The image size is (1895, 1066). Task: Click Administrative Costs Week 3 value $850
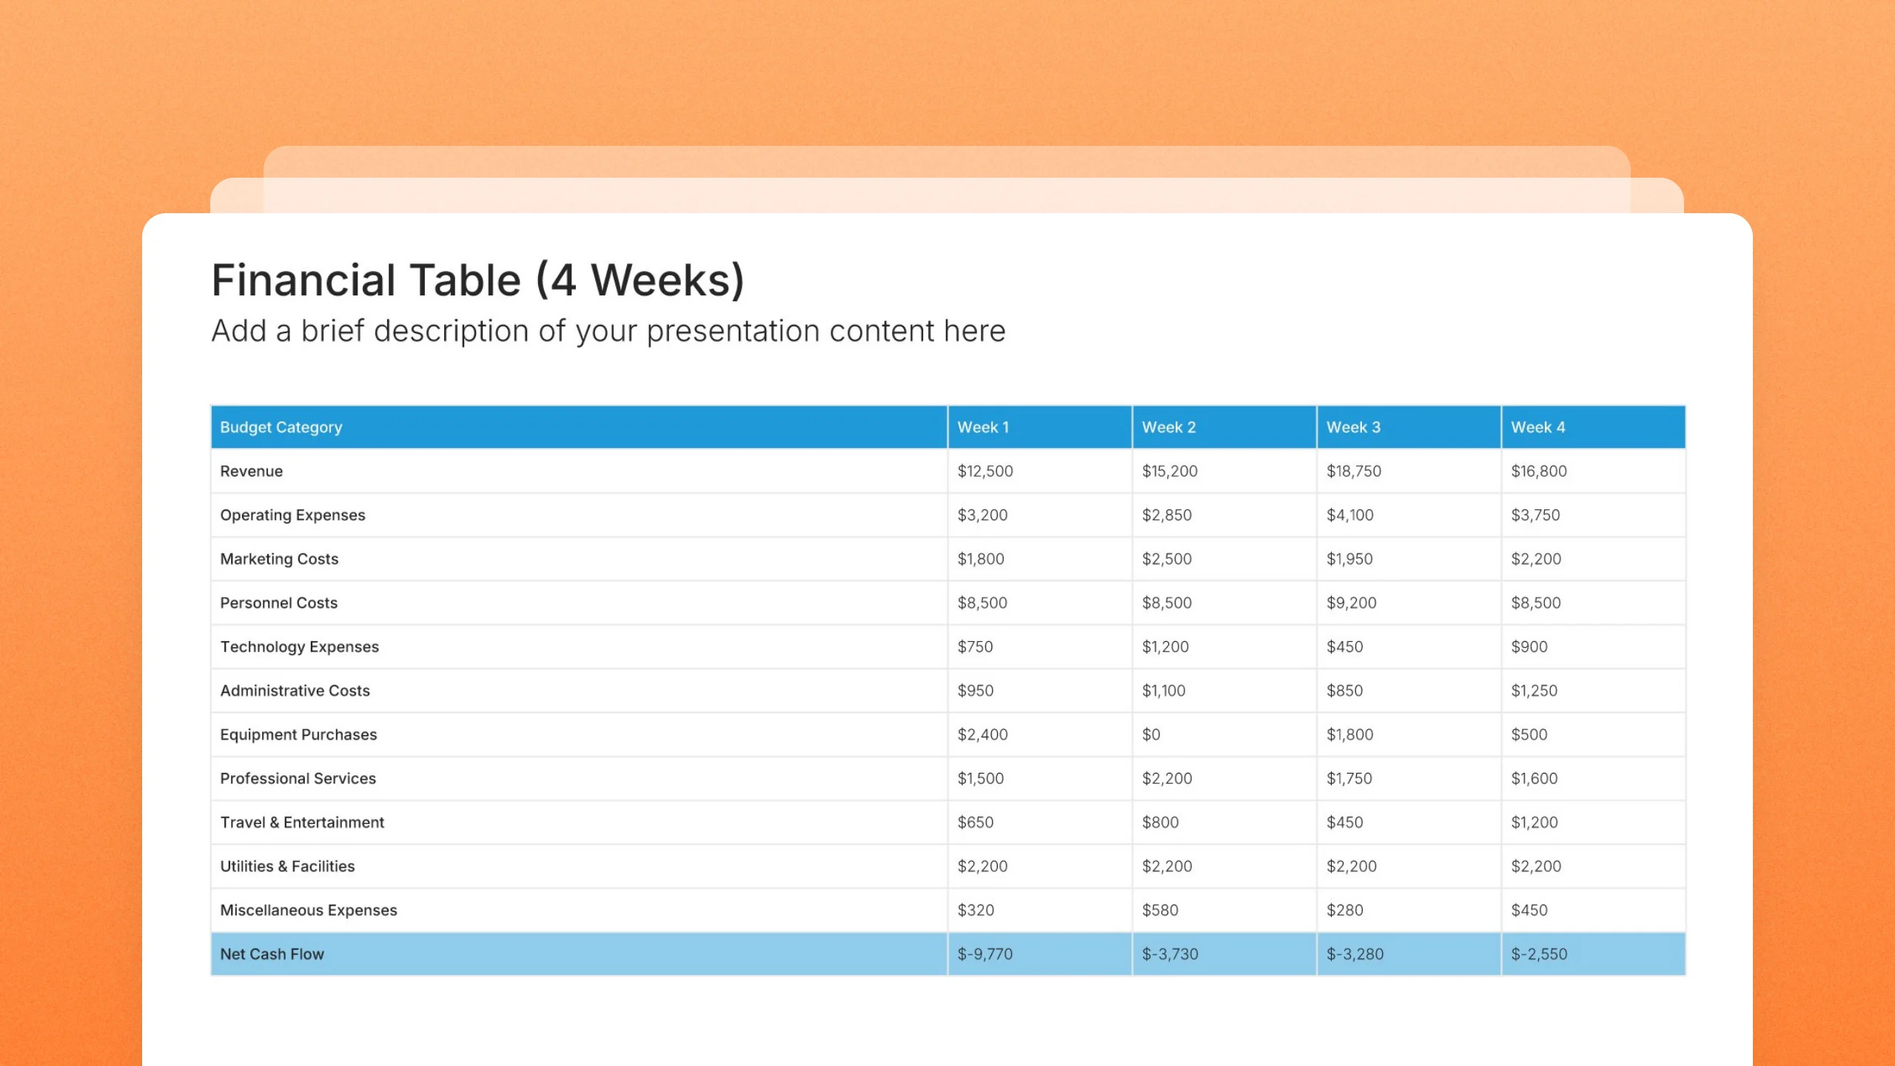point(1344,691)
